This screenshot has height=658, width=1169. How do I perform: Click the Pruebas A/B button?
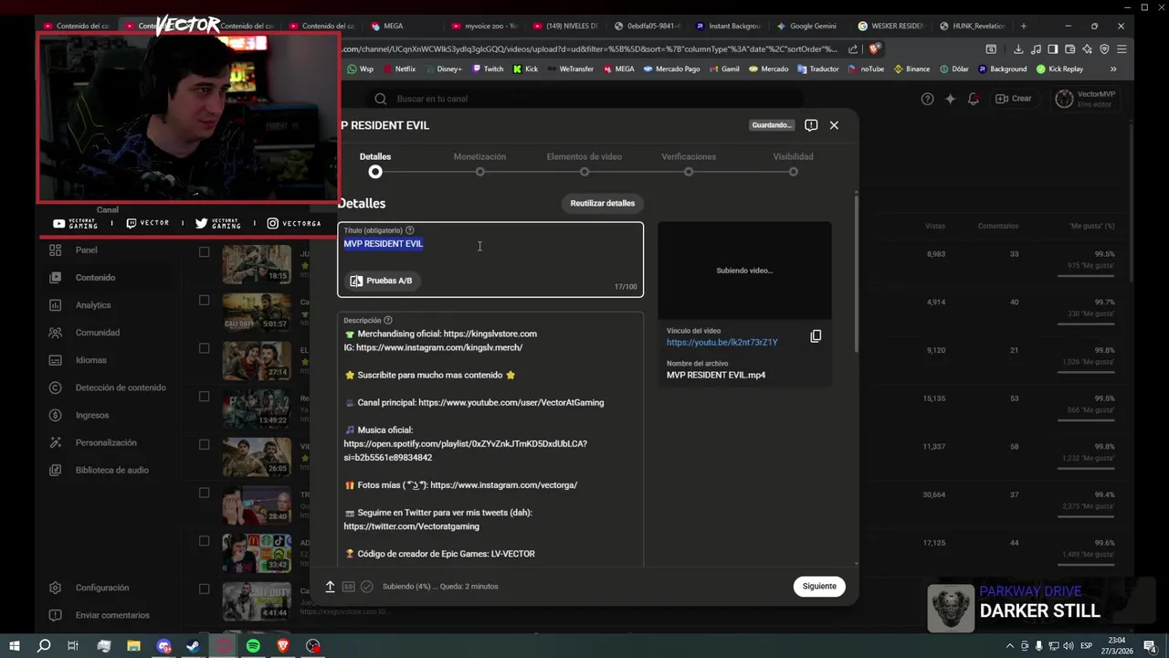click(382, 281)
